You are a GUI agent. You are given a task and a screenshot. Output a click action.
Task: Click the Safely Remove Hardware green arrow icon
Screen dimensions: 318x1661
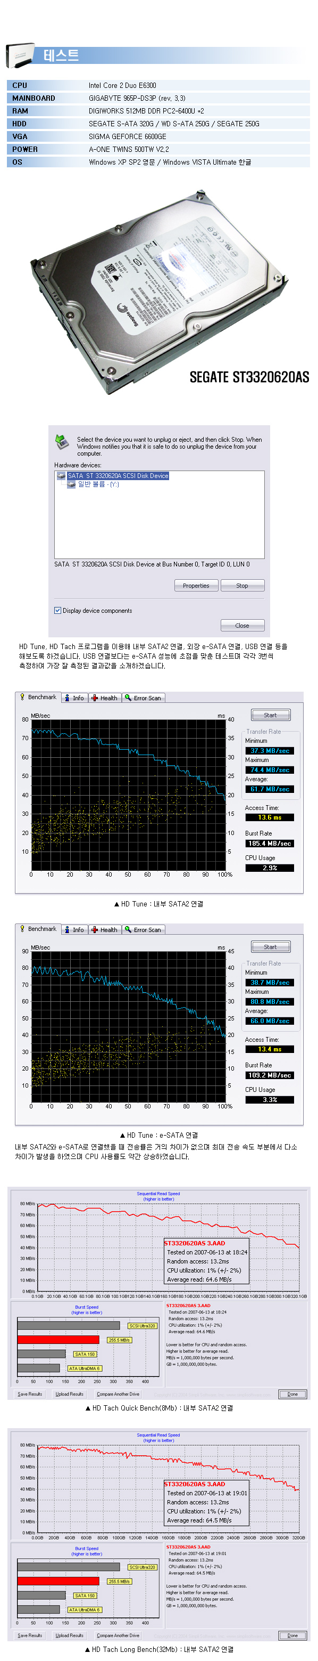(62, 442)
